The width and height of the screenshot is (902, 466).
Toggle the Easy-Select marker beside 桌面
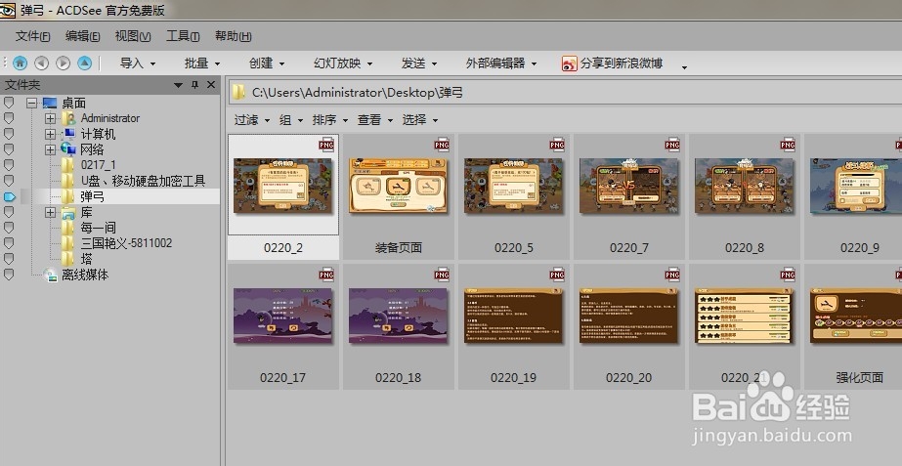tap(9, 103)
